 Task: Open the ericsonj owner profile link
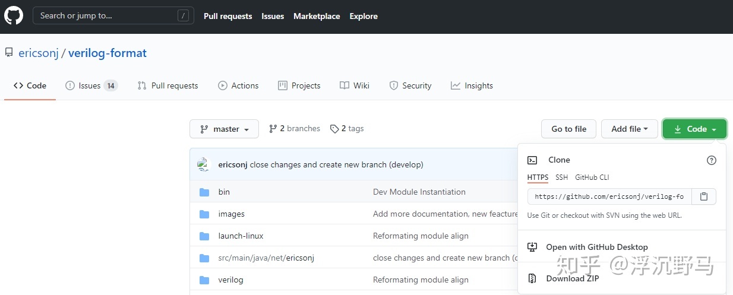click(39, 53)
